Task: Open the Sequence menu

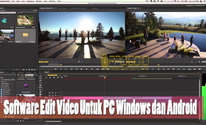Action: (30, 1)
